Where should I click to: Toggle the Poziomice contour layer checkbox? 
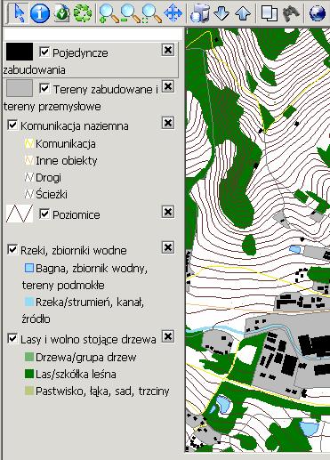tap(44, 214)
